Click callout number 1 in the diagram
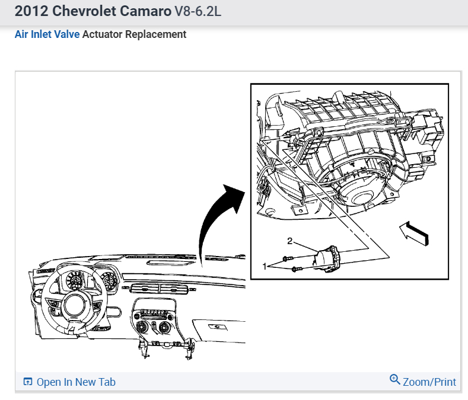Image resolution: width=468 pixels, height=400 pixels. click(264, 266)
